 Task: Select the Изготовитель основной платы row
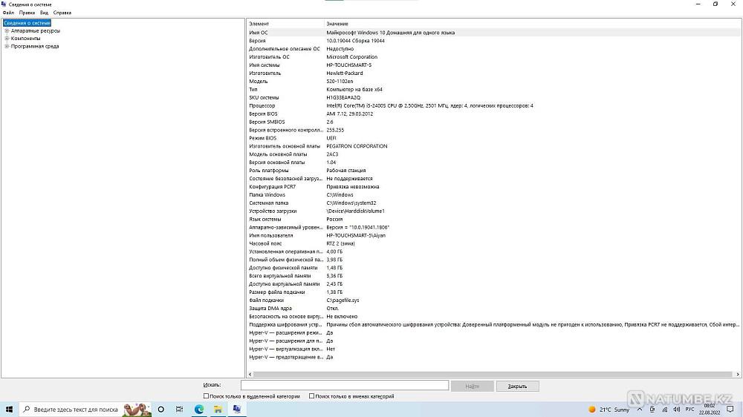click(x=494, y=146)
